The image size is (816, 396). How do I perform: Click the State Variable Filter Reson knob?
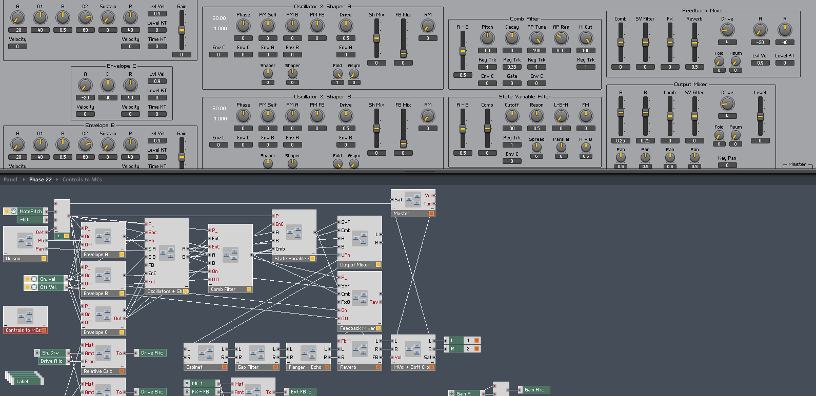[x=536, y=115]
